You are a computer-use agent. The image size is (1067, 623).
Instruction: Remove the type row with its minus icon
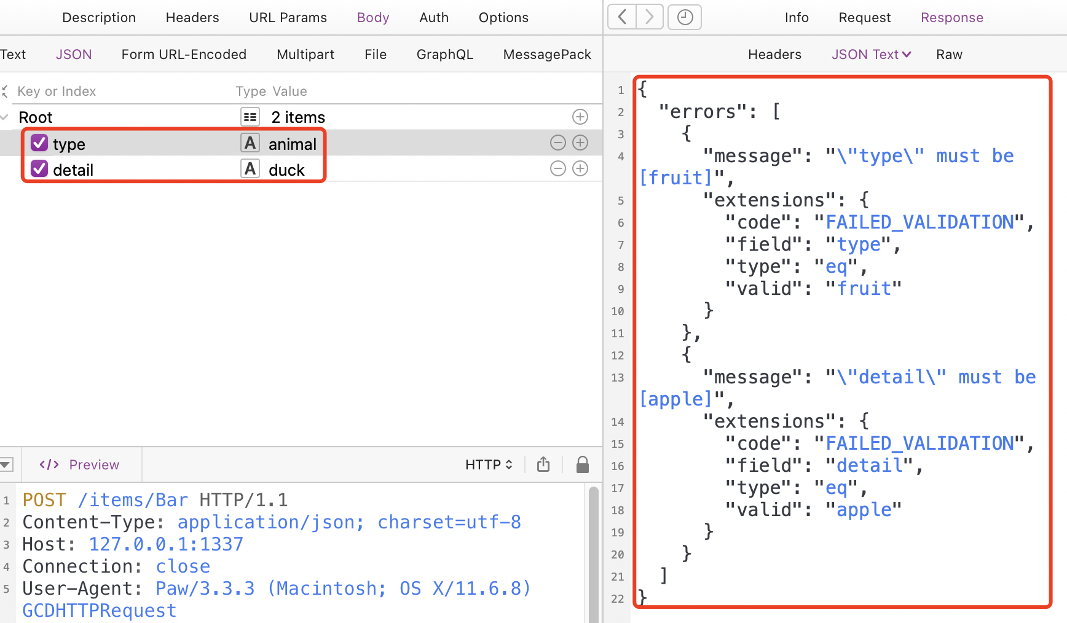pyautogui.click(x=558, y=143)
